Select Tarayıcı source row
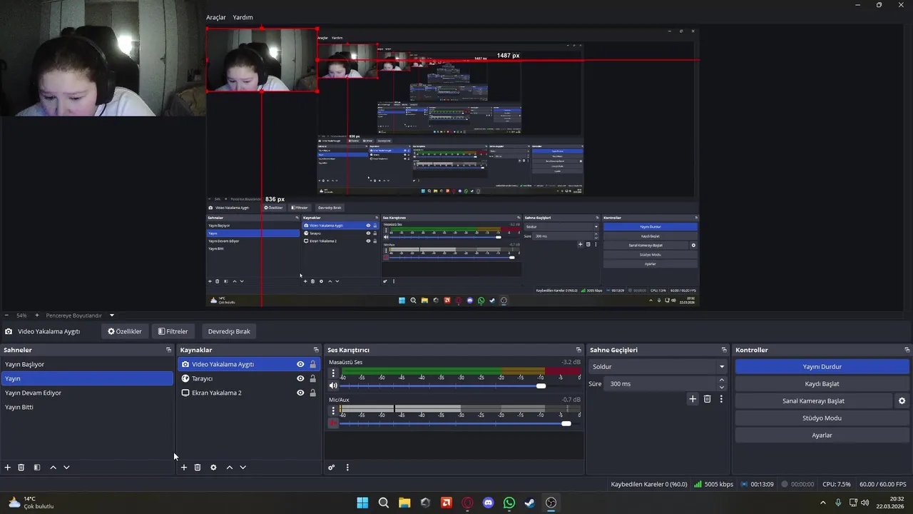The image size is (913, 514). (x=248, y=378)
